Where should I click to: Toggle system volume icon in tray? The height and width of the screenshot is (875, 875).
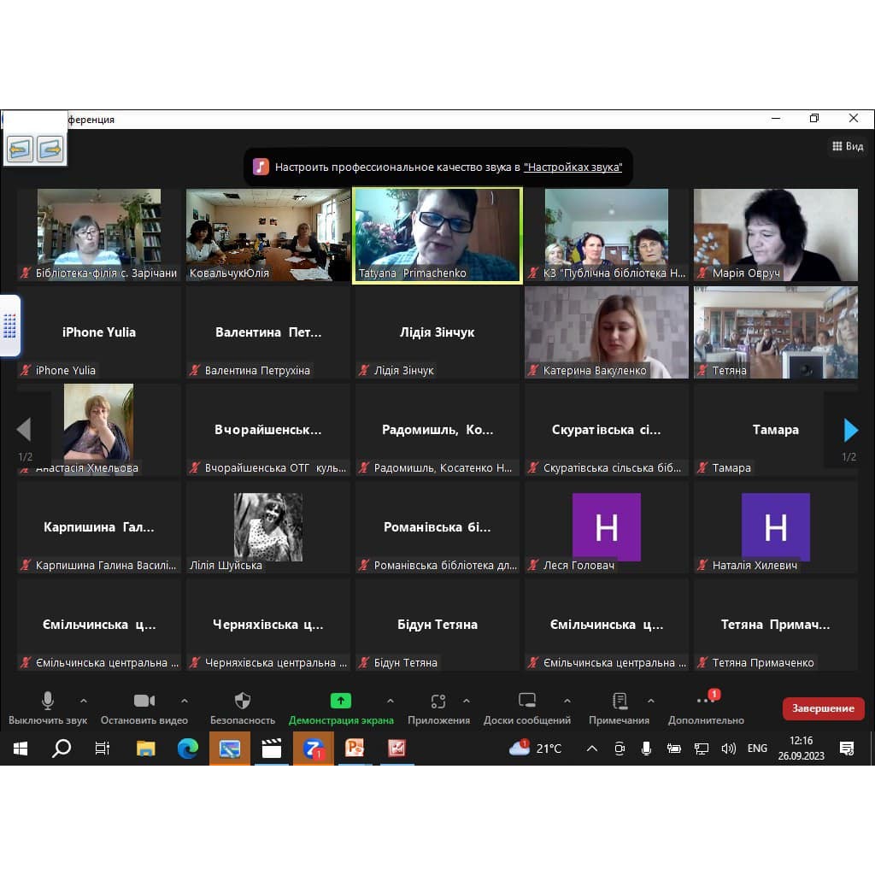coord(728,749)
